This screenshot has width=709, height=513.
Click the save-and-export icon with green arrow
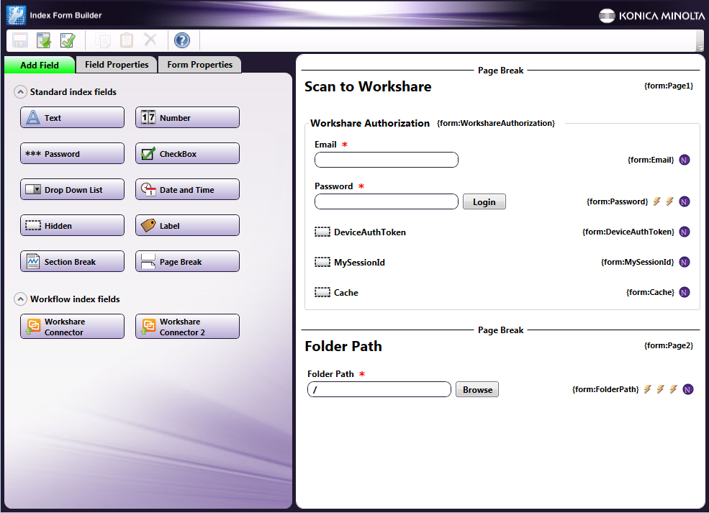44,41
